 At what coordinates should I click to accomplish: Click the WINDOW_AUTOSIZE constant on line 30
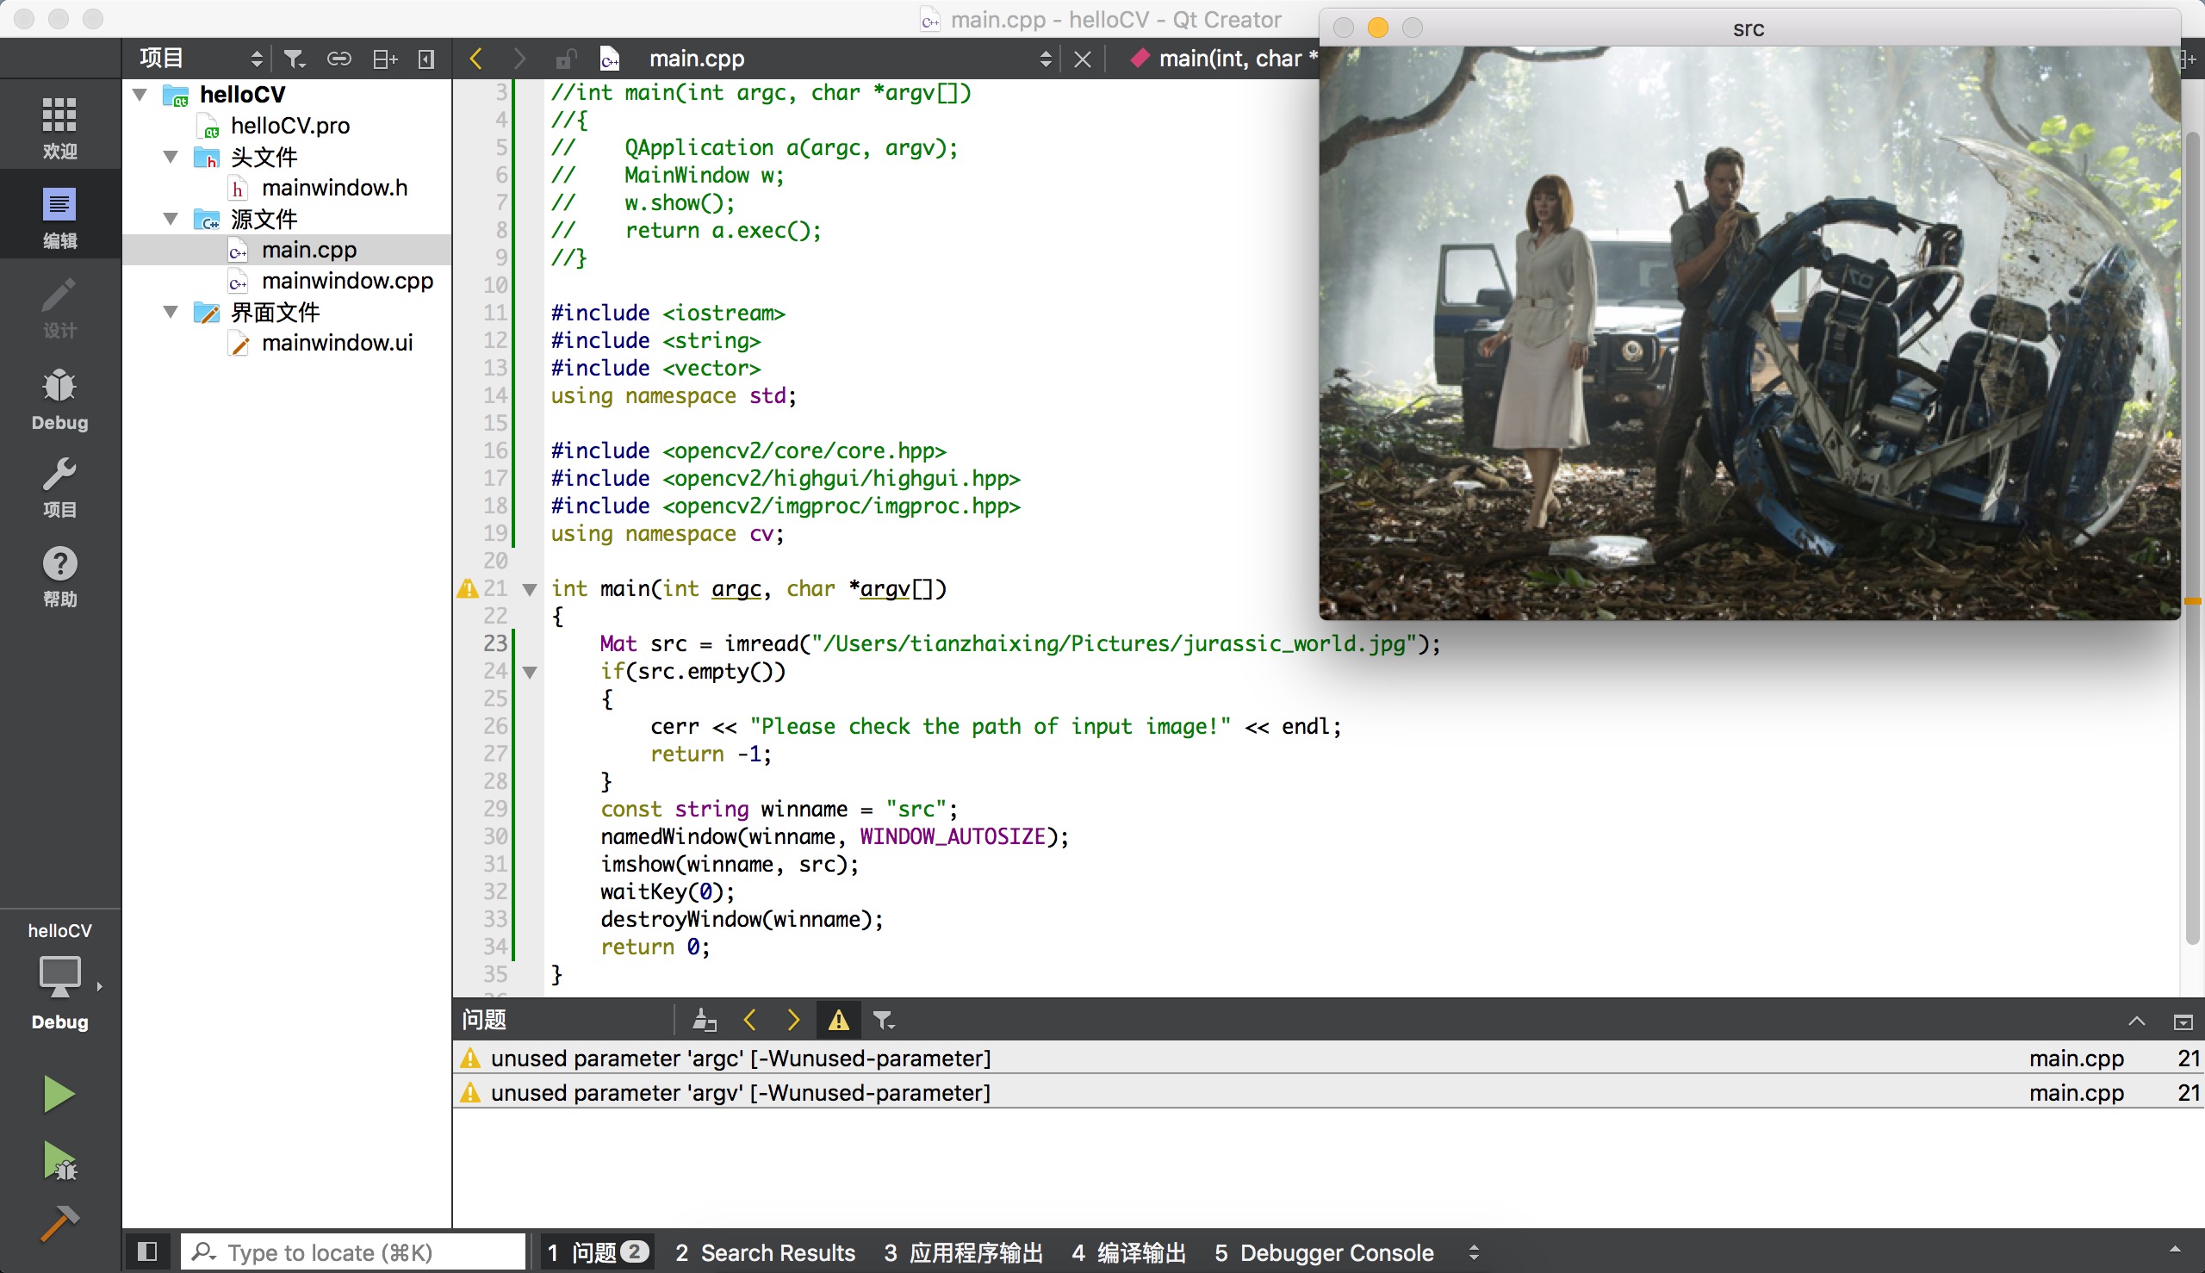coord(952,836)
